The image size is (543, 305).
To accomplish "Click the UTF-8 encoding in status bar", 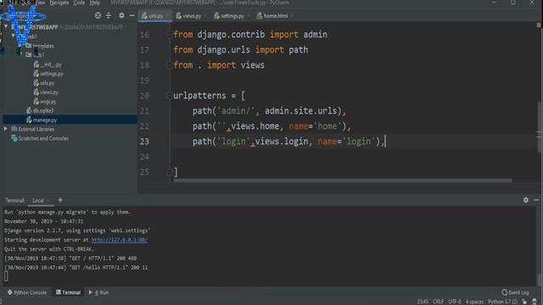I will coord(455,302).
